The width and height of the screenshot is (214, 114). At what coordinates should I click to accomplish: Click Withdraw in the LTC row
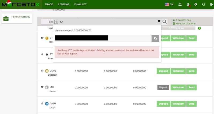pyautogui.click(x=178, y=87)
